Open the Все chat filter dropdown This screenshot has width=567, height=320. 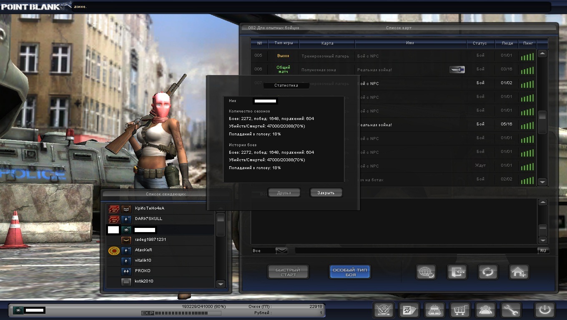click(x=282, y=250)
